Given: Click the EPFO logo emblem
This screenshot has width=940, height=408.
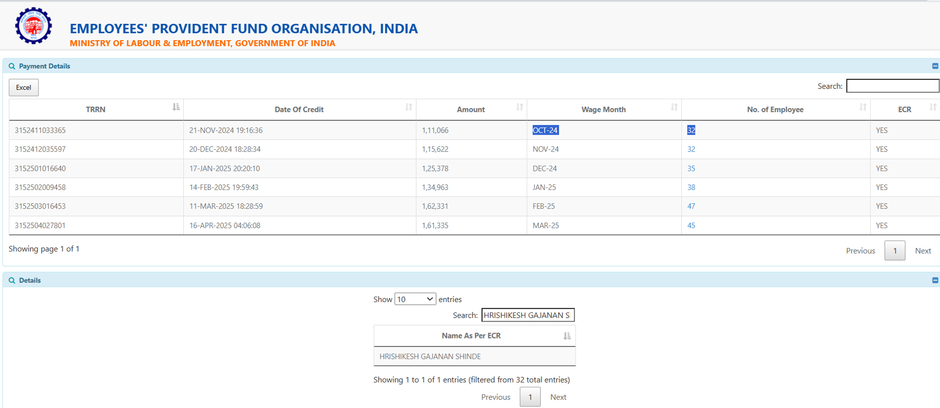Looking at the screenshot, I should point(34,26).
